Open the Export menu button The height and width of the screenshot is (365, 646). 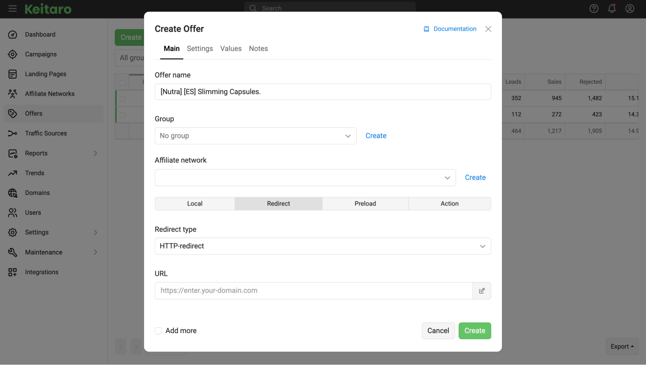tap(622, 347)
